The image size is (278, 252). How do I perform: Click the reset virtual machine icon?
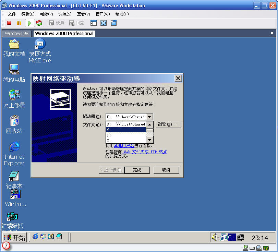39,23
